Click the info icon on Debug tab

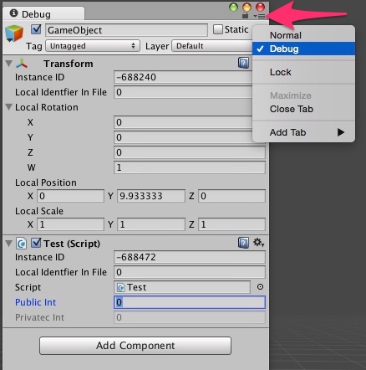point(13,13)
